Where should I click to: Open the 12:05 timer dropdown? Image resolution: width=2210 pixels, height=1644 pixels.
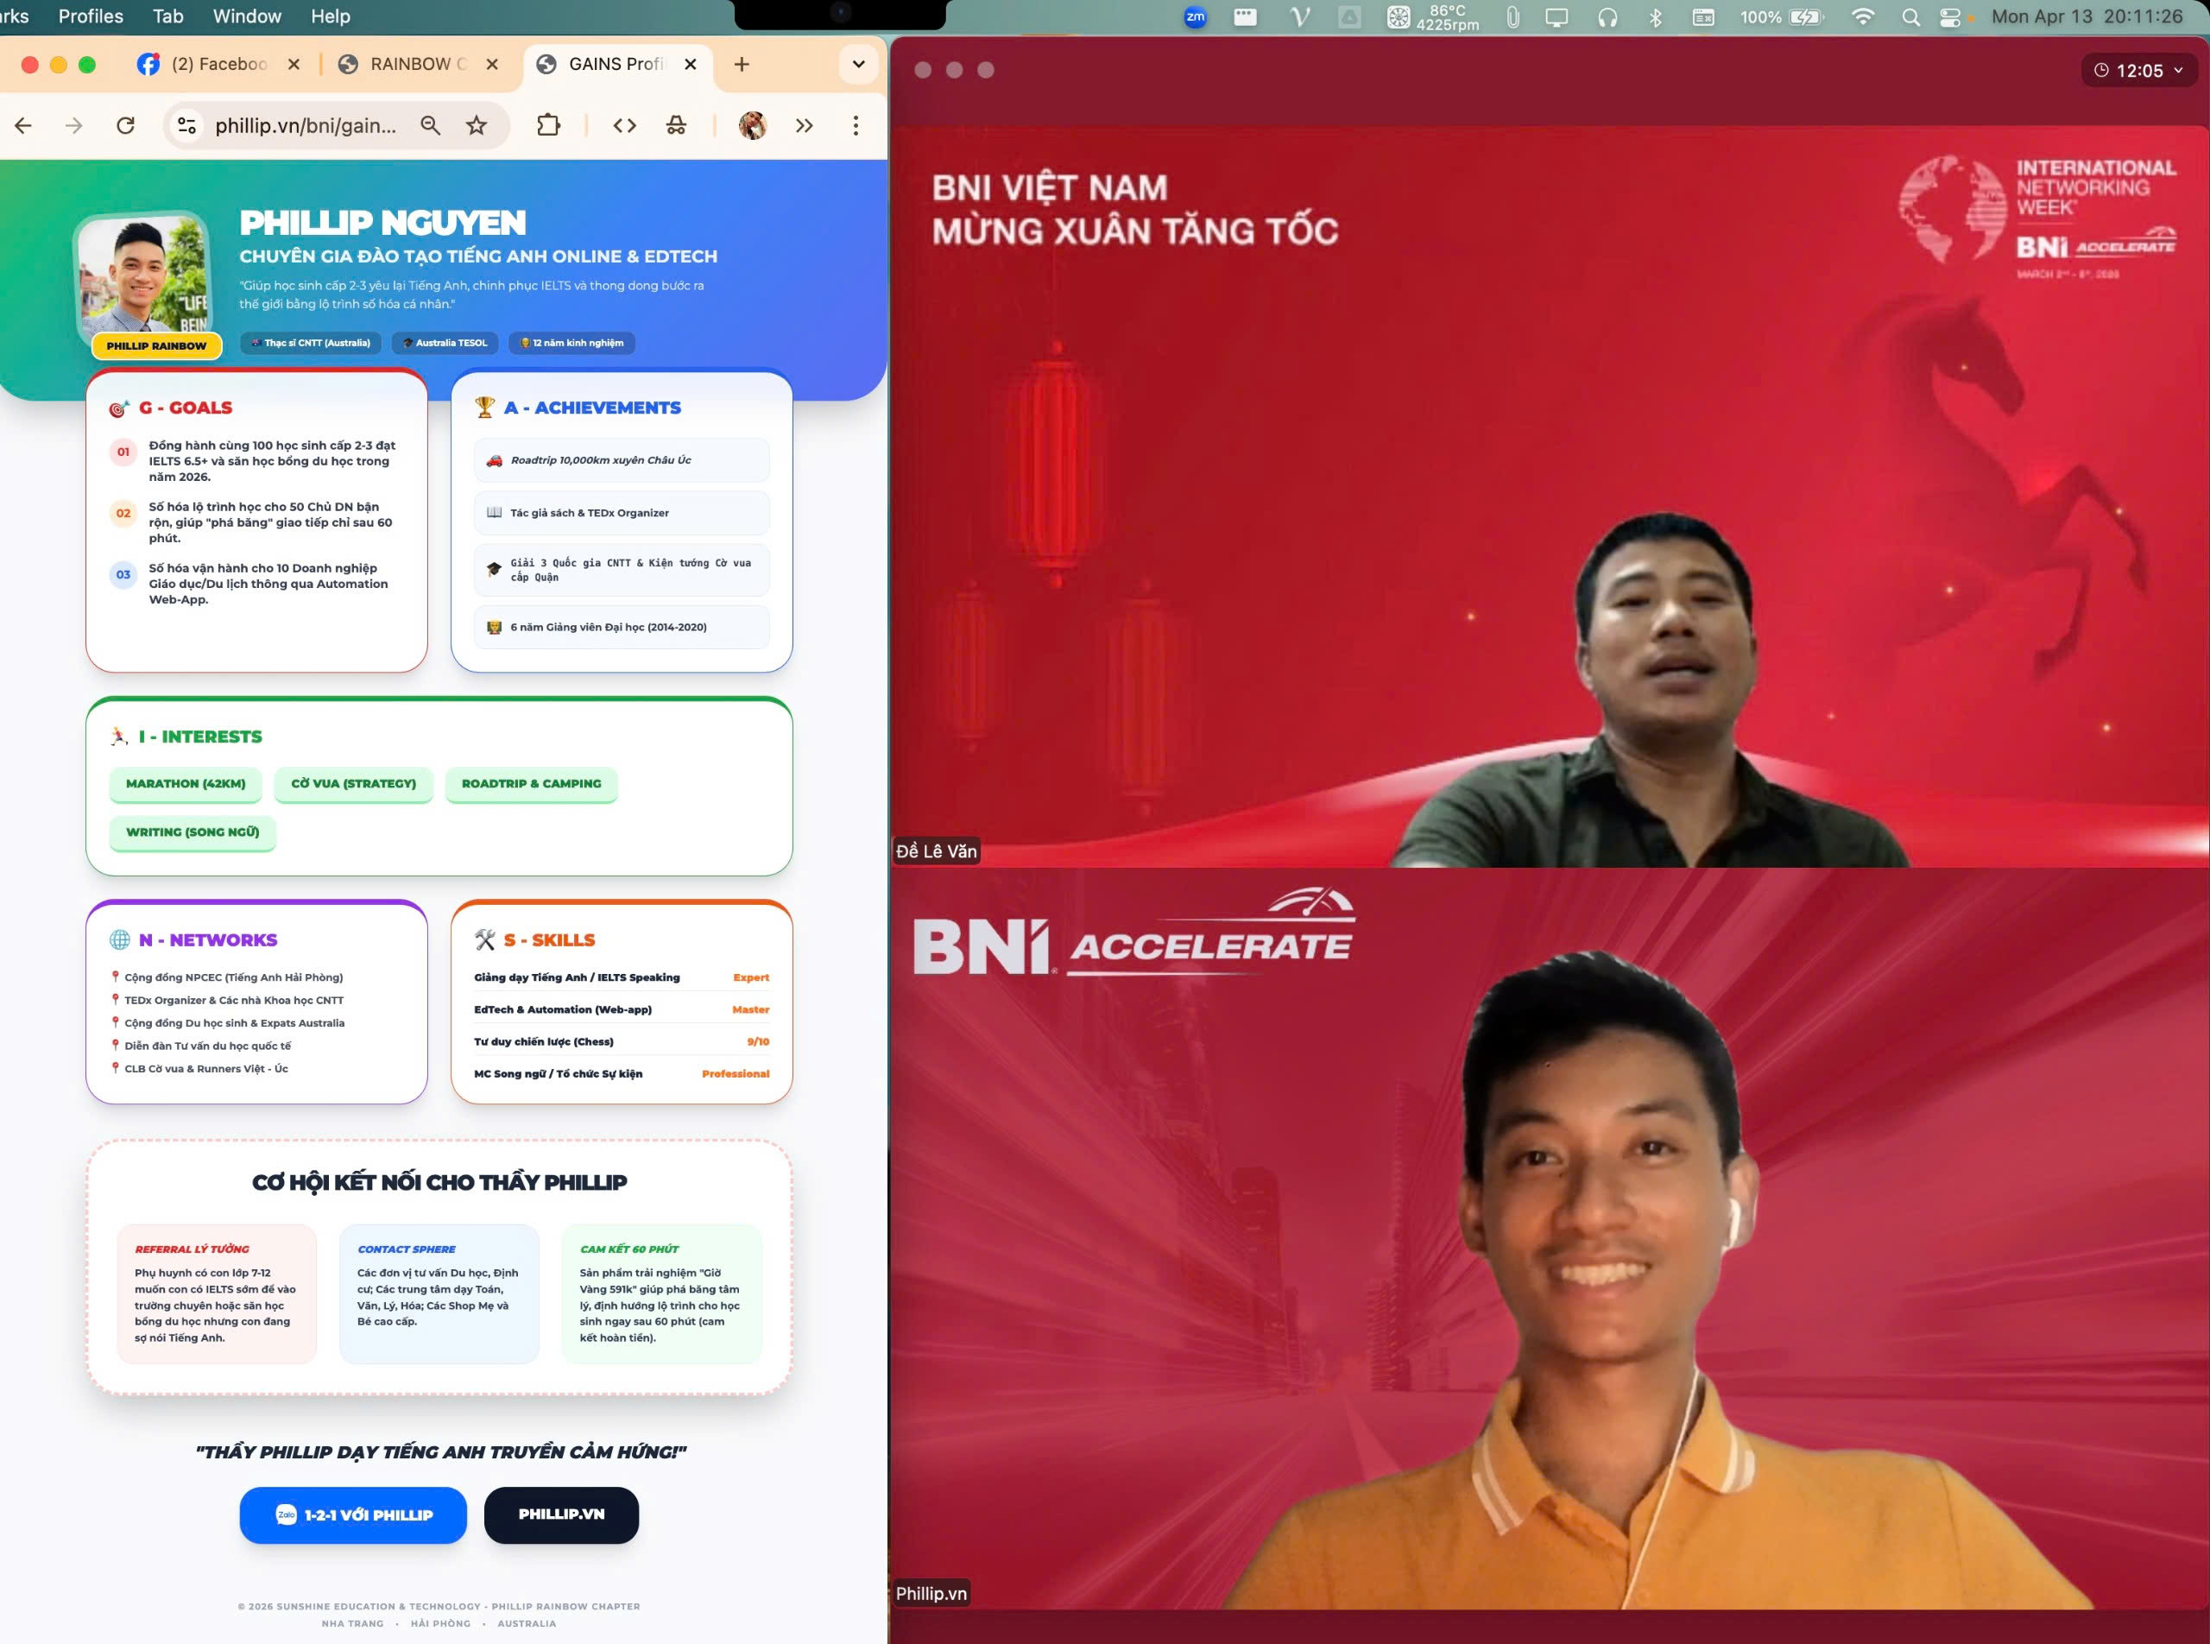[x=2138, y=71]
